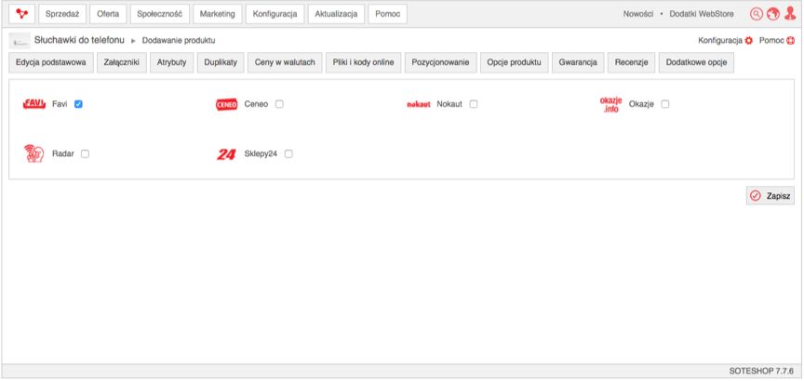Click the SOTESHOP logo home icon
The height and width of the screenshot is (381, 804).
coord(22,14)
